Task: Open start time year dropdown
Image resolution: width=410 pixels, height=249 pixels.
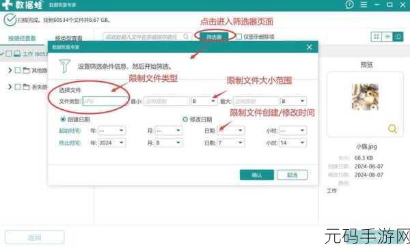Action: (111, 130)
